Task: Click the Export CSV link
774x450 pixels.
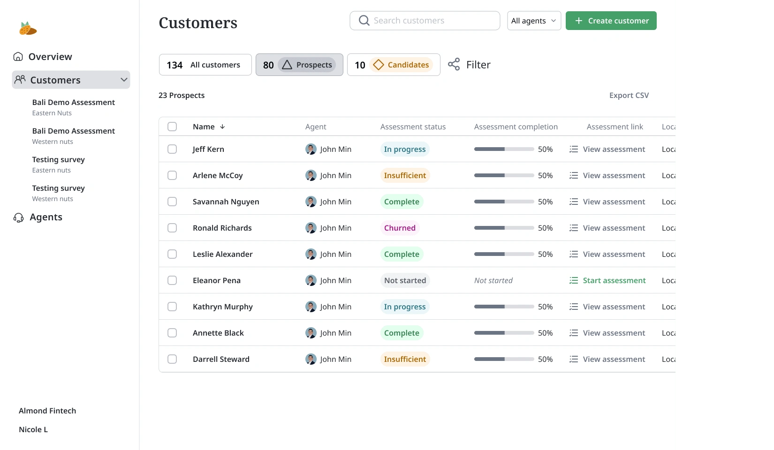Action: click(629, 95)
